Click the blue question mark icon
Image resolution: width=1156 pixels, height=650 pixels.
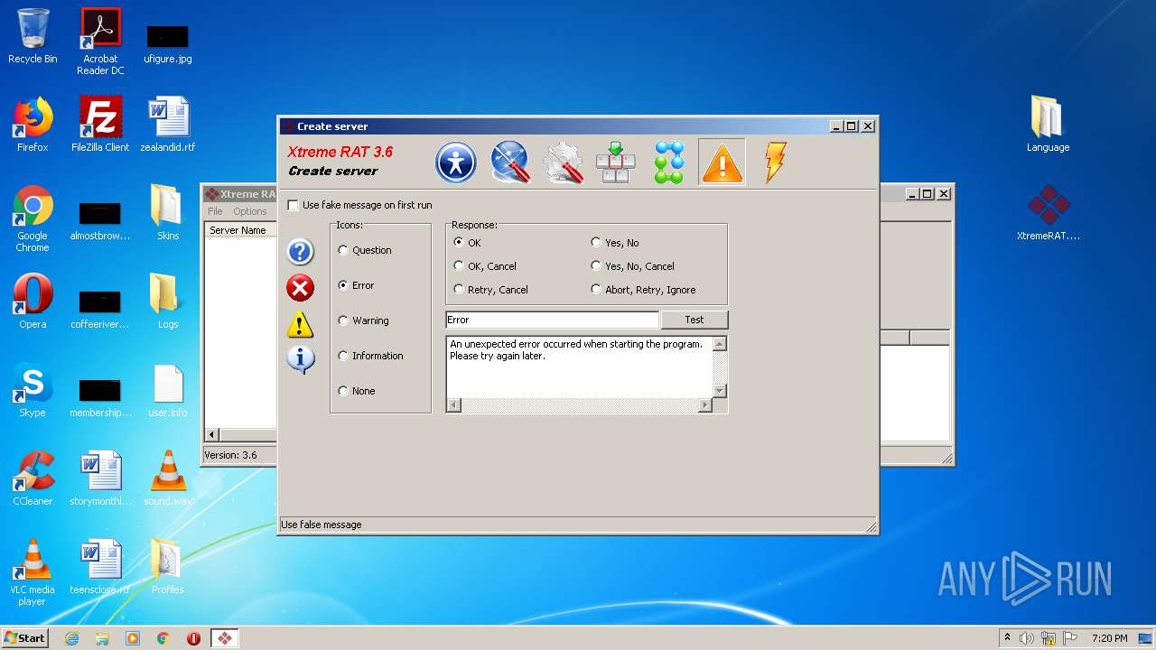tap(300, 252)
